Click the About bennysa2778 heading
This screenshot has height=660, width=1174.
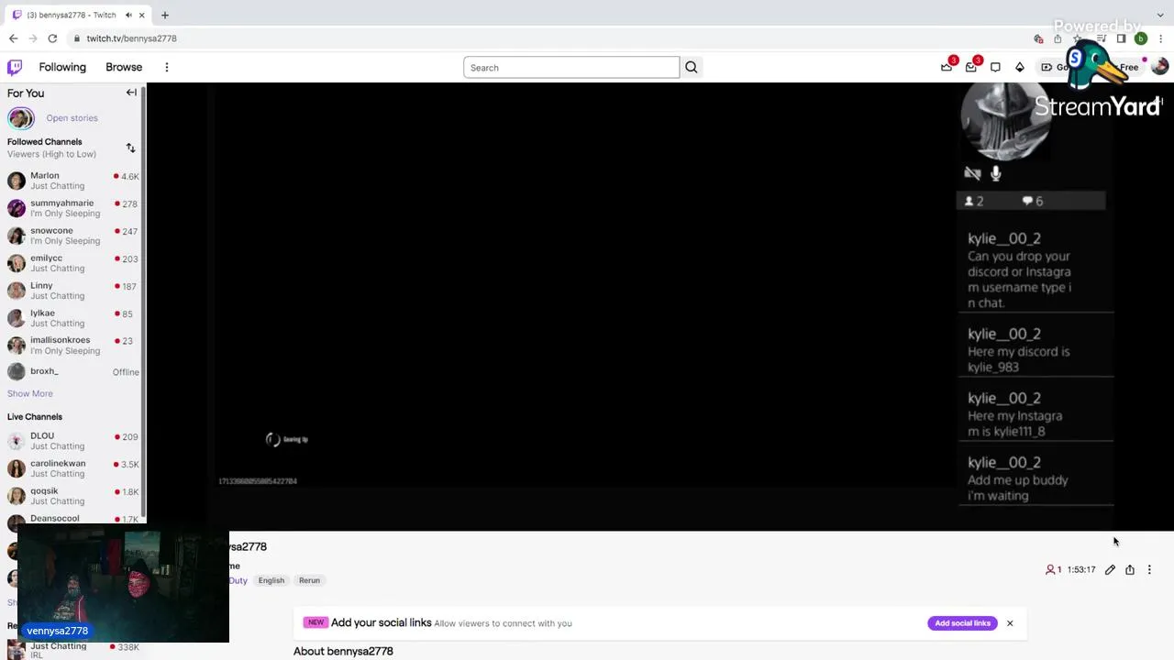pos(343,651)
